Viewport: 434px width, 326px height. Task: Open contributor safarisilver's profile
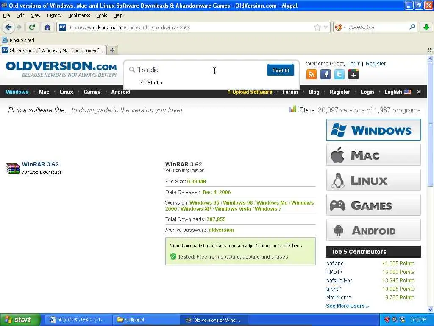339,281
